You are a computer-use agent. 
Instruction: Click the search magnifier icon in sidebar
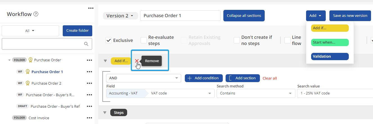[86, 44]
